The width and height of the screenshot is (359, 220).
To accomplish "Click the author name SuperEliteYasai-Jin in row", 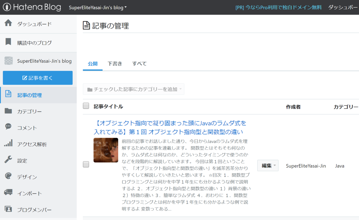I will coord(306,166).
